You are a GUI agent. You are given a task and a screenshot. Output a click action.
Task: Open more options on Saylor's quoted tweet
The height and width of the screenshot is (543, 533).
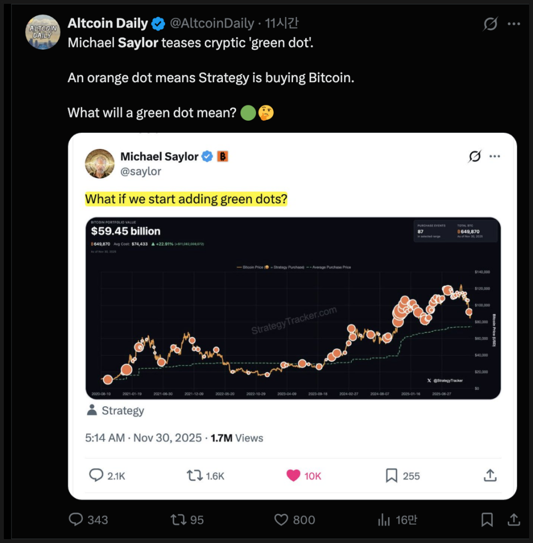495,157
